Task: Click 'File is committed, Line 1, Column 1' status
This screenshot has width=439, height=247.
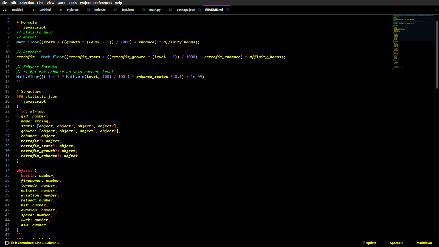Action: tap(34, 243)
